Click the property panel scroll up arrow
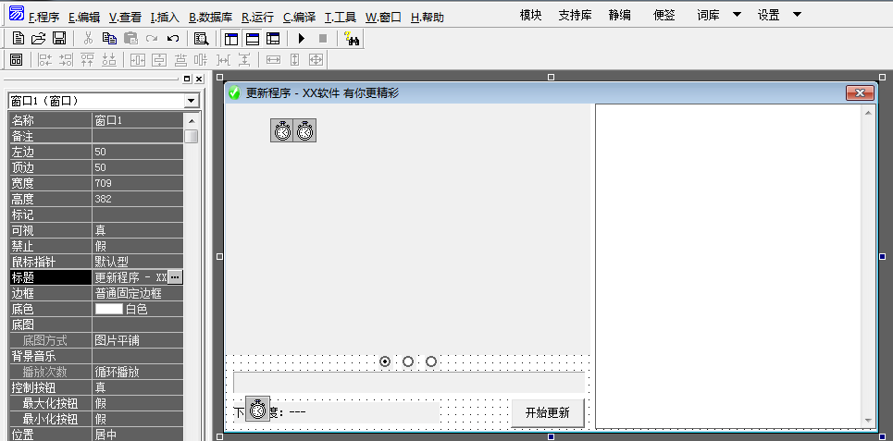Image resolution: width=893 pixels, height=441 pixels. [192, 121]
